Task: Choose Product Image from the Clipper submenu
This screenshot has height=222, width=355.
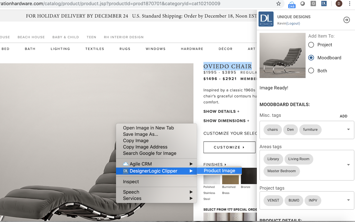Action: pos(219,171)
